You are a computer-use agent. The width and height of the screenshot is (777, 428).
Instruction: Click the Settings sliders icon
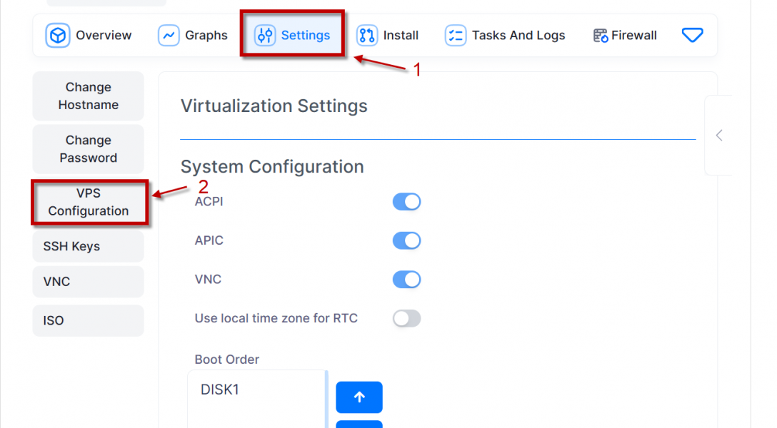(265, 35)
